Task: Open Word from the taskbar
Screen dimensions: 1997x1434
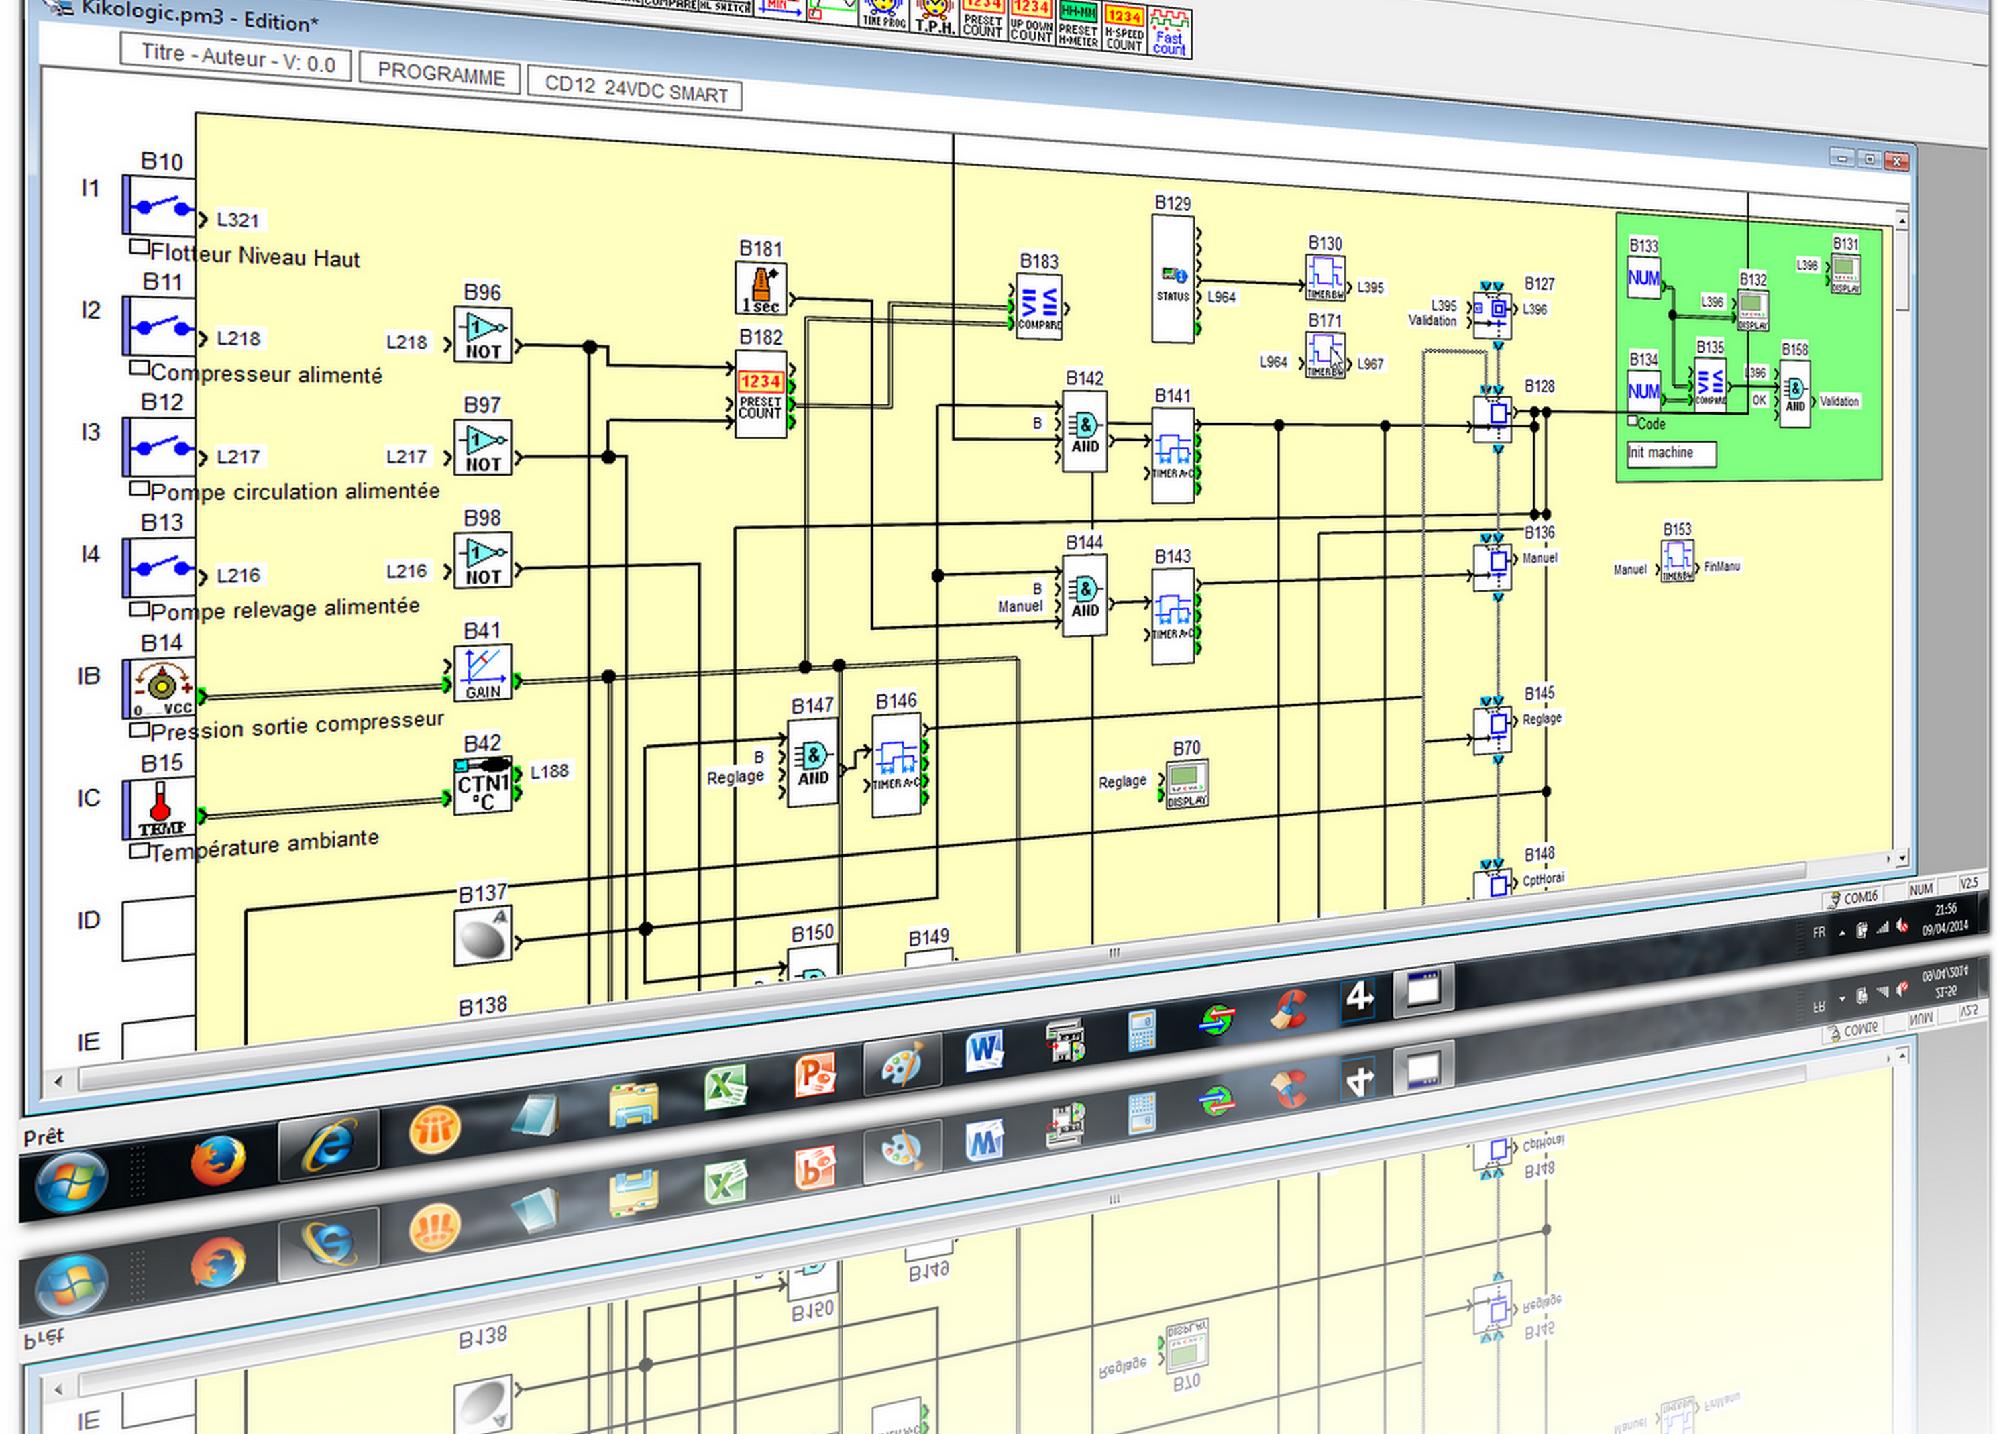Action: pos(984,1050)
